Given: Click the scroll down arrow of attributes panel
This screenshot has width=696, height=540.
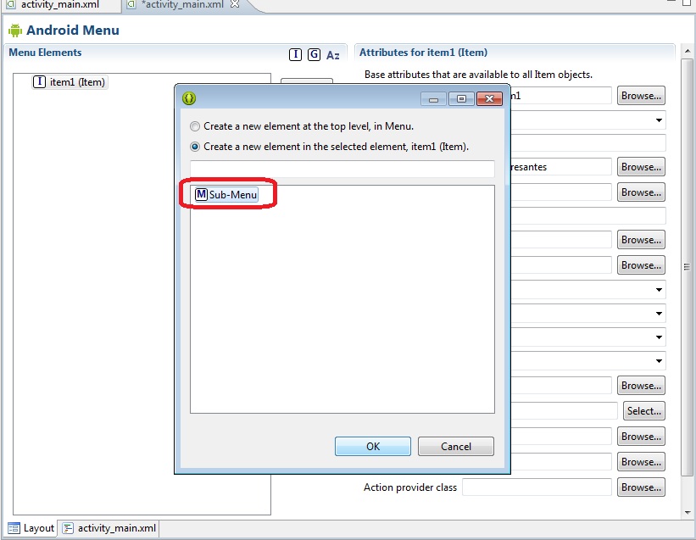Looking at the screenshot, I should [688, 513].
